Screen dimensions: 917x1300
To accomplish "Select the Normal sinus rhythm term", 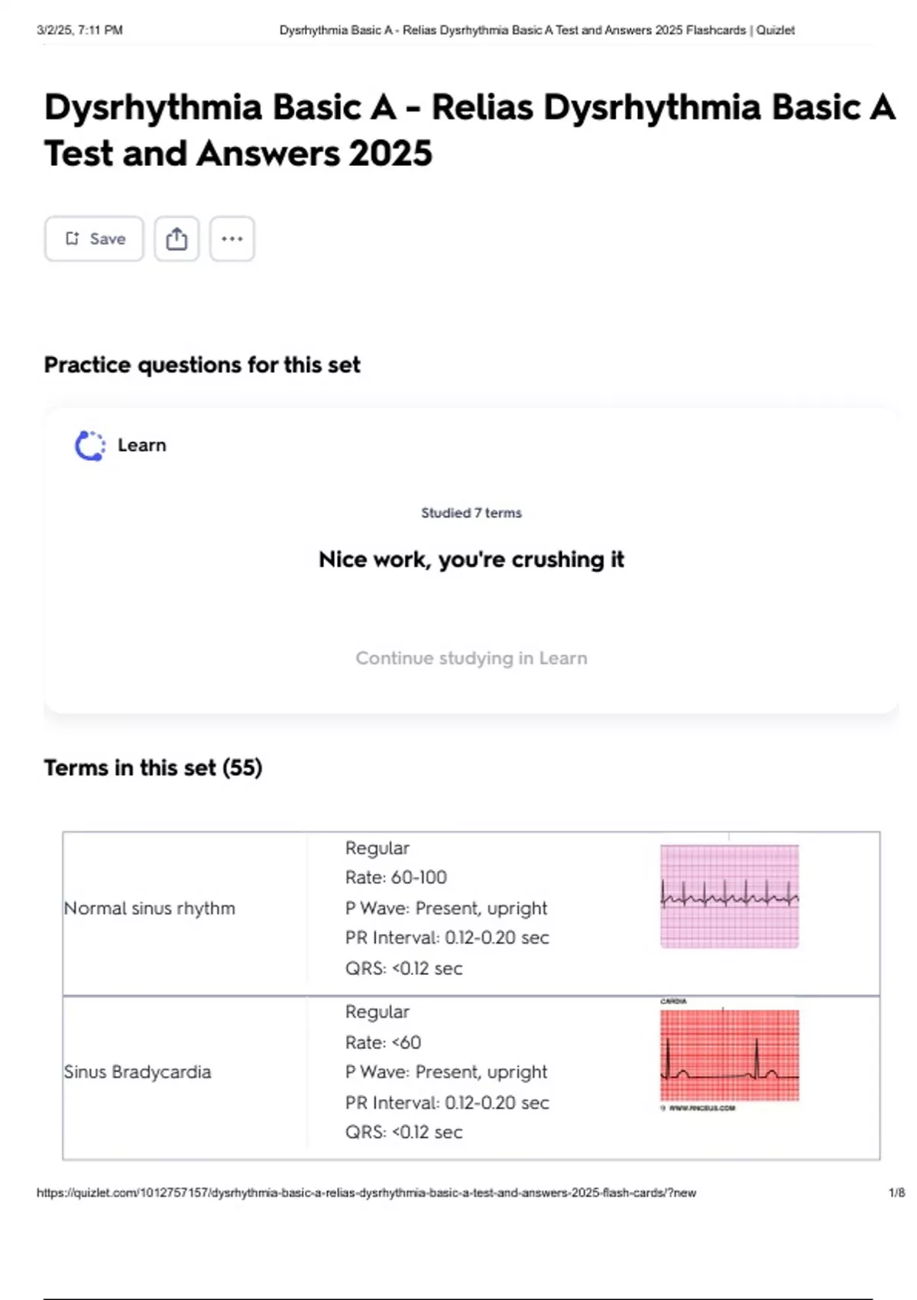I will tap(150, 908).
